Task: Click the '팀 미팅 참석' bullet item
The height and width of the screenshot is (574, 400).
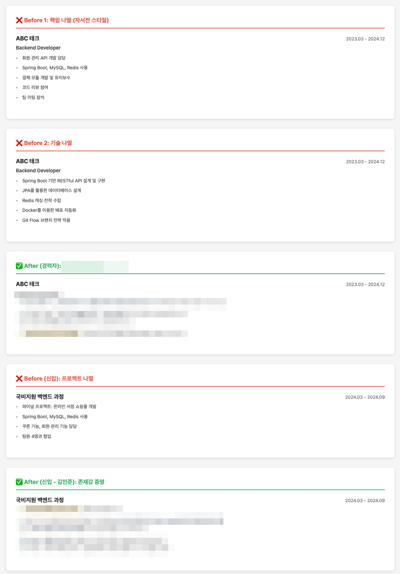Action: [x=33, y=98]
